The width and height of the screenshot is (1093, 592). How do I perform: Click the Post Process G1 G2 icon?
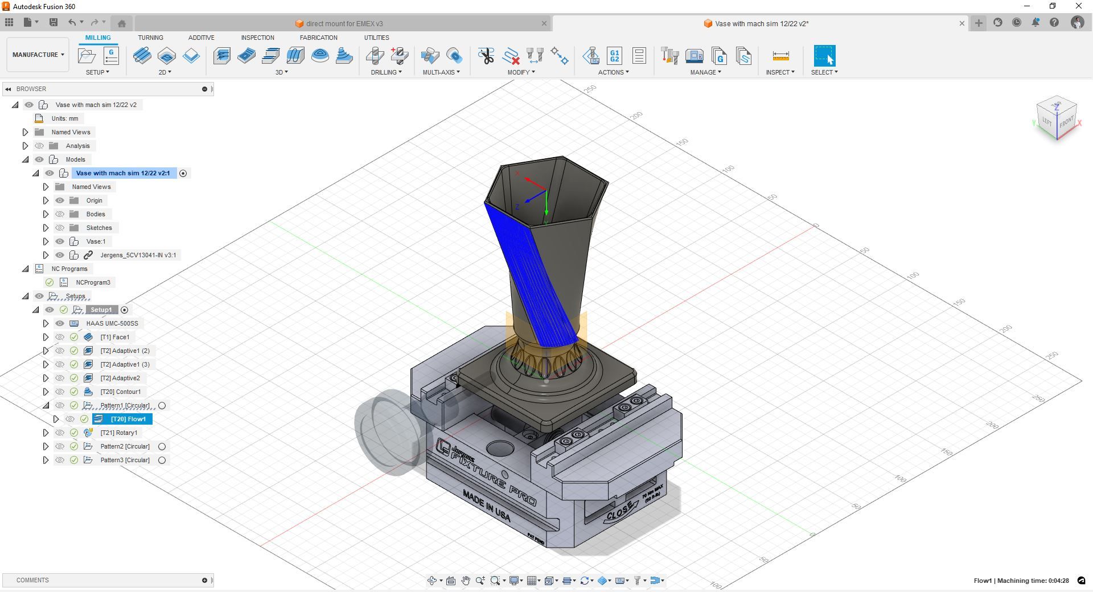pos(614,56)
